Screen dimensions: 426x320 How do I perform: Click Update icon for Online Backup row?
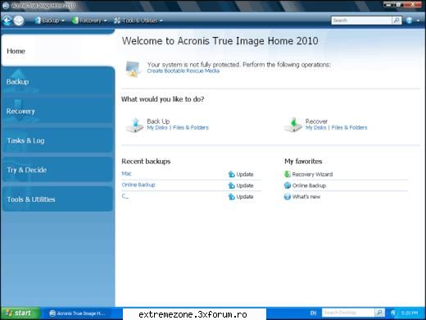(231, 185)
